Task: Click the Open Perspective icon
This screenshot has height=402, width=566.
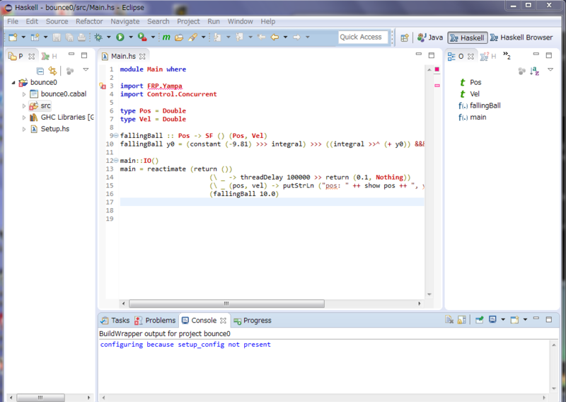Action: pyautogui.click(x=405, y=38)
